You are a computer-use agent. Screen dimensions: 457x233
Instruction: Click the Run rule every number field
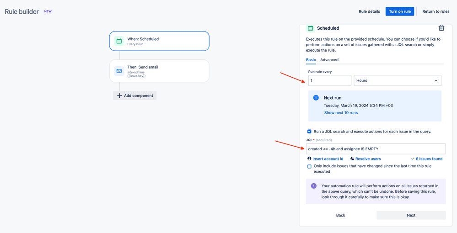pyautogui.click(x=330, y=80)
